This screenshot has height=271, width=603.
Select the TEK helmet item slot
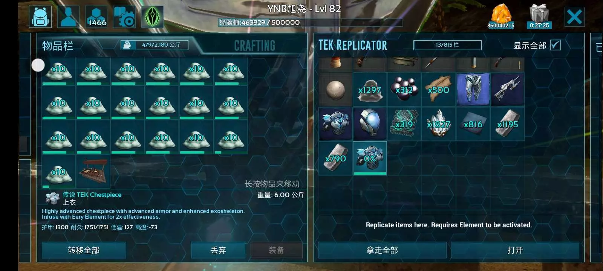[370, 124]
